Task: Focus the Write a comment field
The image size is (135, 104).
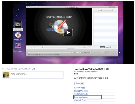Action: point(36,75)
